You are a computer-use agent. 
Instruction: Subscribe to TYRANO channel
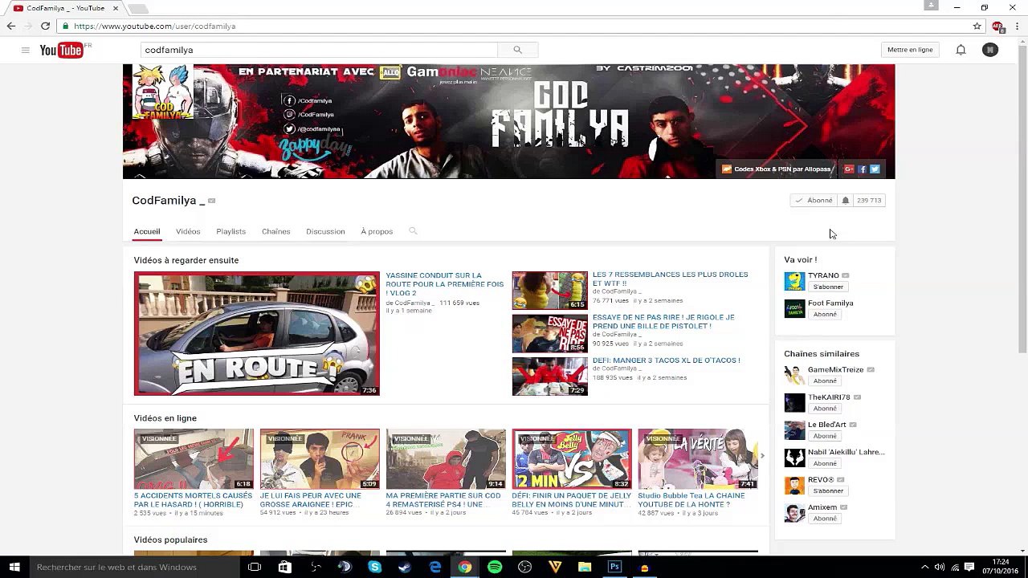[828, 287]
